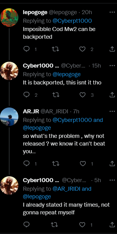Like the 'It is backported' tweet

(x=82, y=95)
